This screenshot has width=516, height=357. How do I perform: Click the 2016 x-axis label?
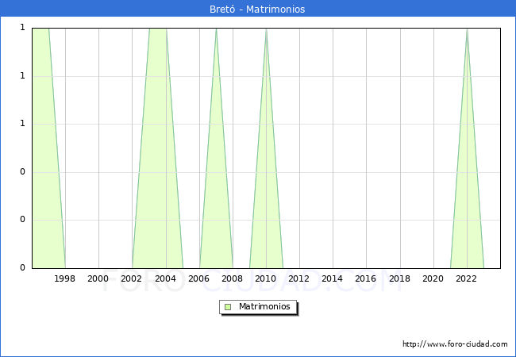[366, 278]
